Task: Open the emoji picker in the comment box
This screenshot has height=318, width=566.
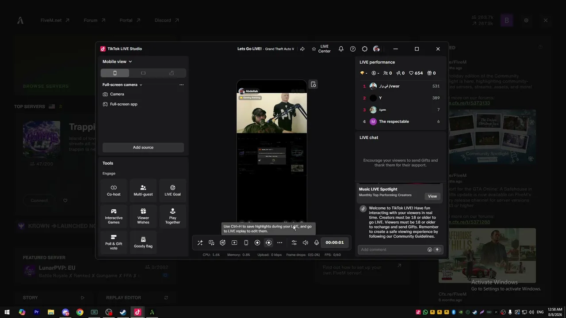Action: coord(429,250)
